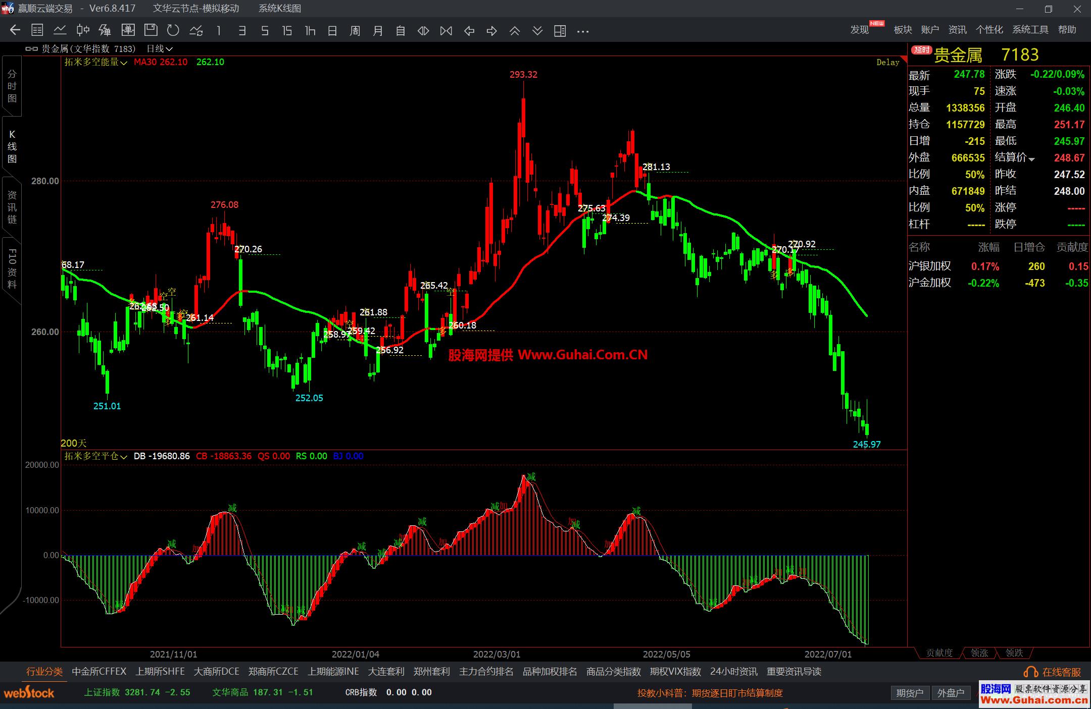Click the horizontal expand chart icon

tap(423, 31)
